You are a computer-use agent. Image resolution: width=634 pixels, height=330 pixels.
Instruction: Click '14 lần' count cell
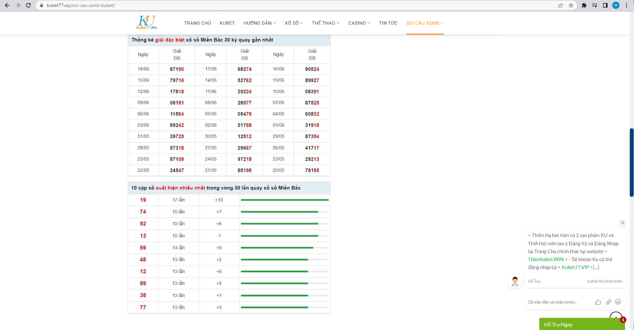(178, 248)
